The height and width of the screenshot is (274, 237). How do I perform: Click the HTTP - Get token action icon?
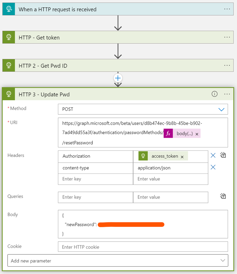(x=9, y=37)
